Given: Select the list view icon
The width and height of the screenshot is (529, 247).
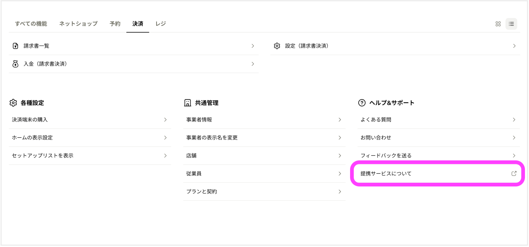Looking at the screenshot, I should coord(511,24).
